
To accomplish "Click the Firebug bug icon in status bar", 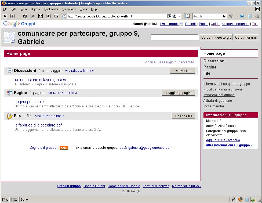I will 233,200.
